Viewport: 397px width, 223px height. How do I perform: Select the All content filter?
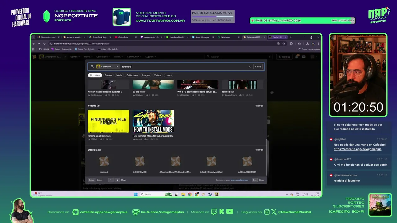(x=95, y=75)
